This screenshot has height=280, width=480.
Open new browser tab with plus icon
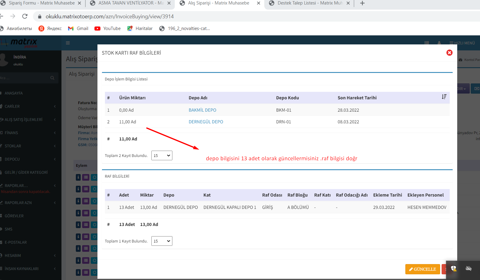click(362, 3)
